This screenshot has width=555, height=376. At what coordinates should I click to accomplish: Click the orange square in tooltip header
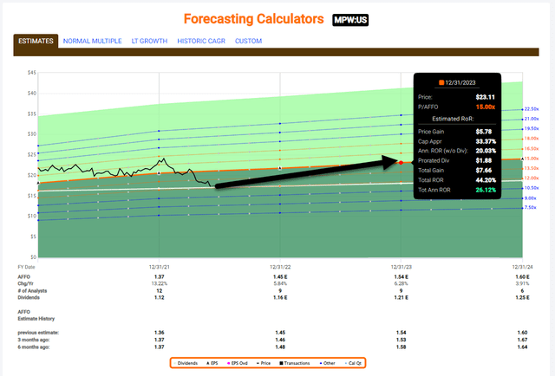441,82
